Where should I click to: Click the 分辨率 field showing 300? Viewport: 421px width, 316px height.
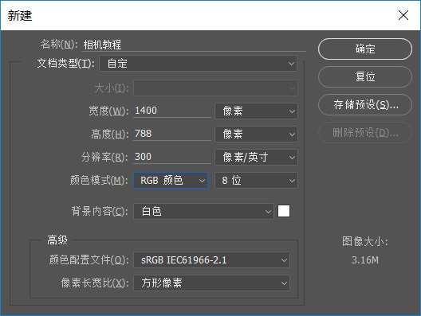tap(172, 157)
